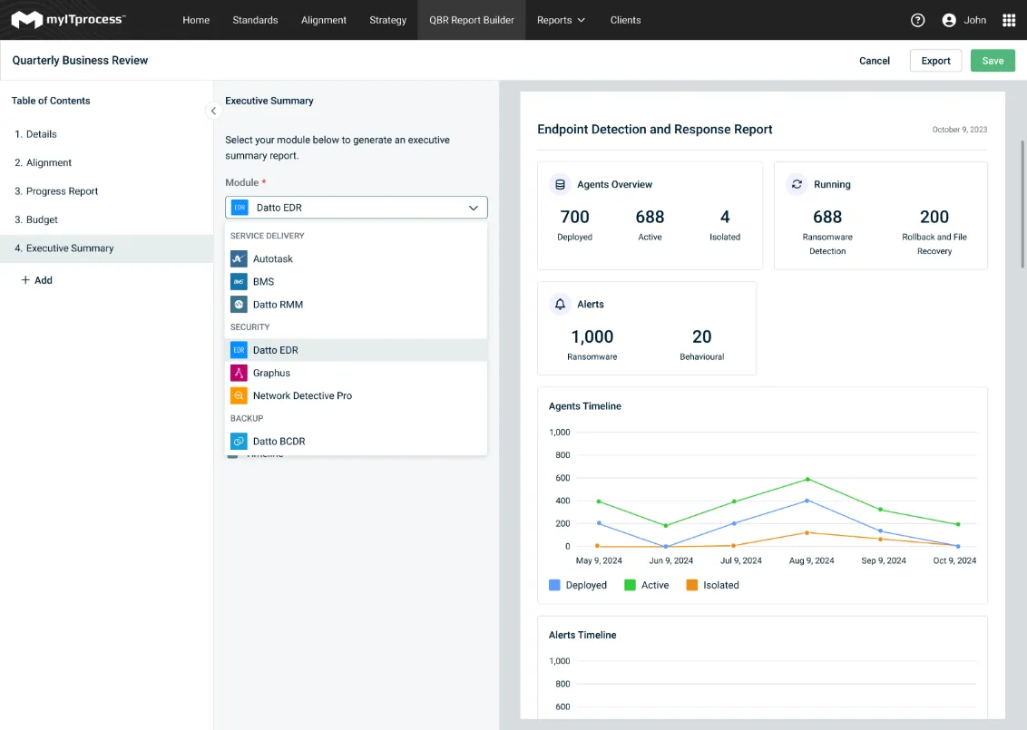1027x730 pixels.
Task: Click the BMS module icon
Action: click(x=239, y=282)
